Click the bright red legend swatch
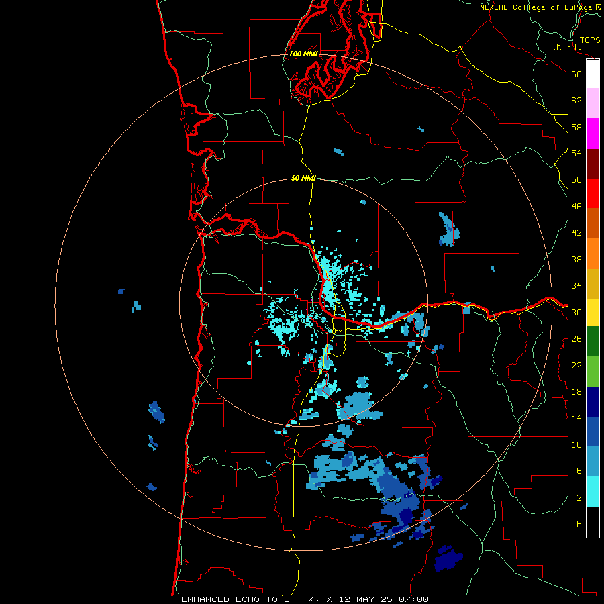This screenshot has width=604, height=604. pyautogui.click(x=593, y=193)
